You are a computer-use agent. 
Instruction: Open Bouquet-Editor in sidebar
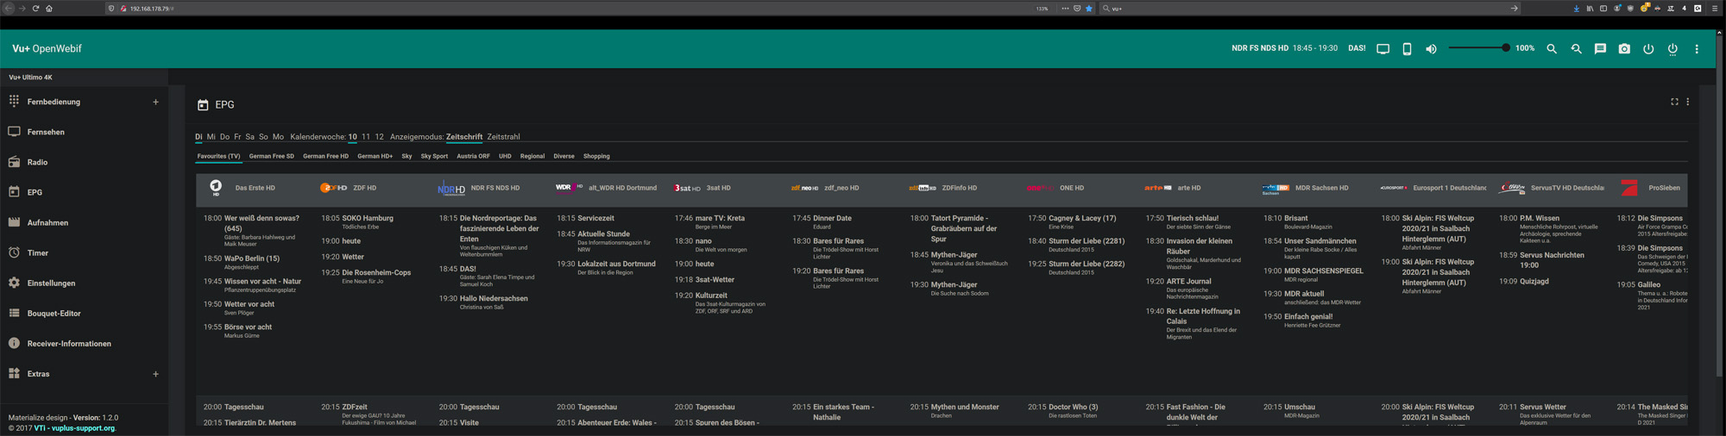pos(54,314)
